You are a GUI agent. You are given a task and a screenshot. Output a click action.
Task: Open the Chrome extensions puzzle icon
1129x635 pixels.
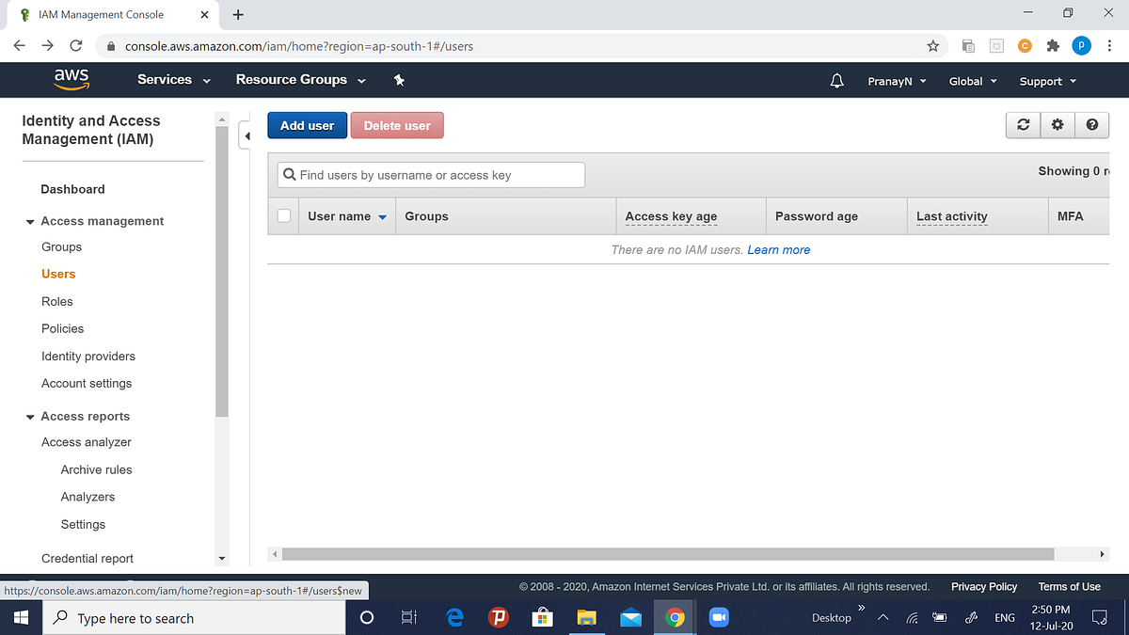point(1053,45)
